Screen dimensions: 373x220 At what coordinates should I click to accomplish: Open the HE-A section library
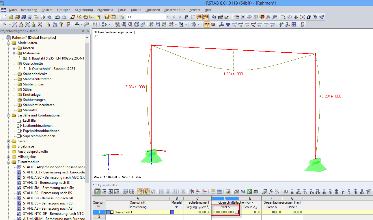pyautogui.click(x=299, y=192)
